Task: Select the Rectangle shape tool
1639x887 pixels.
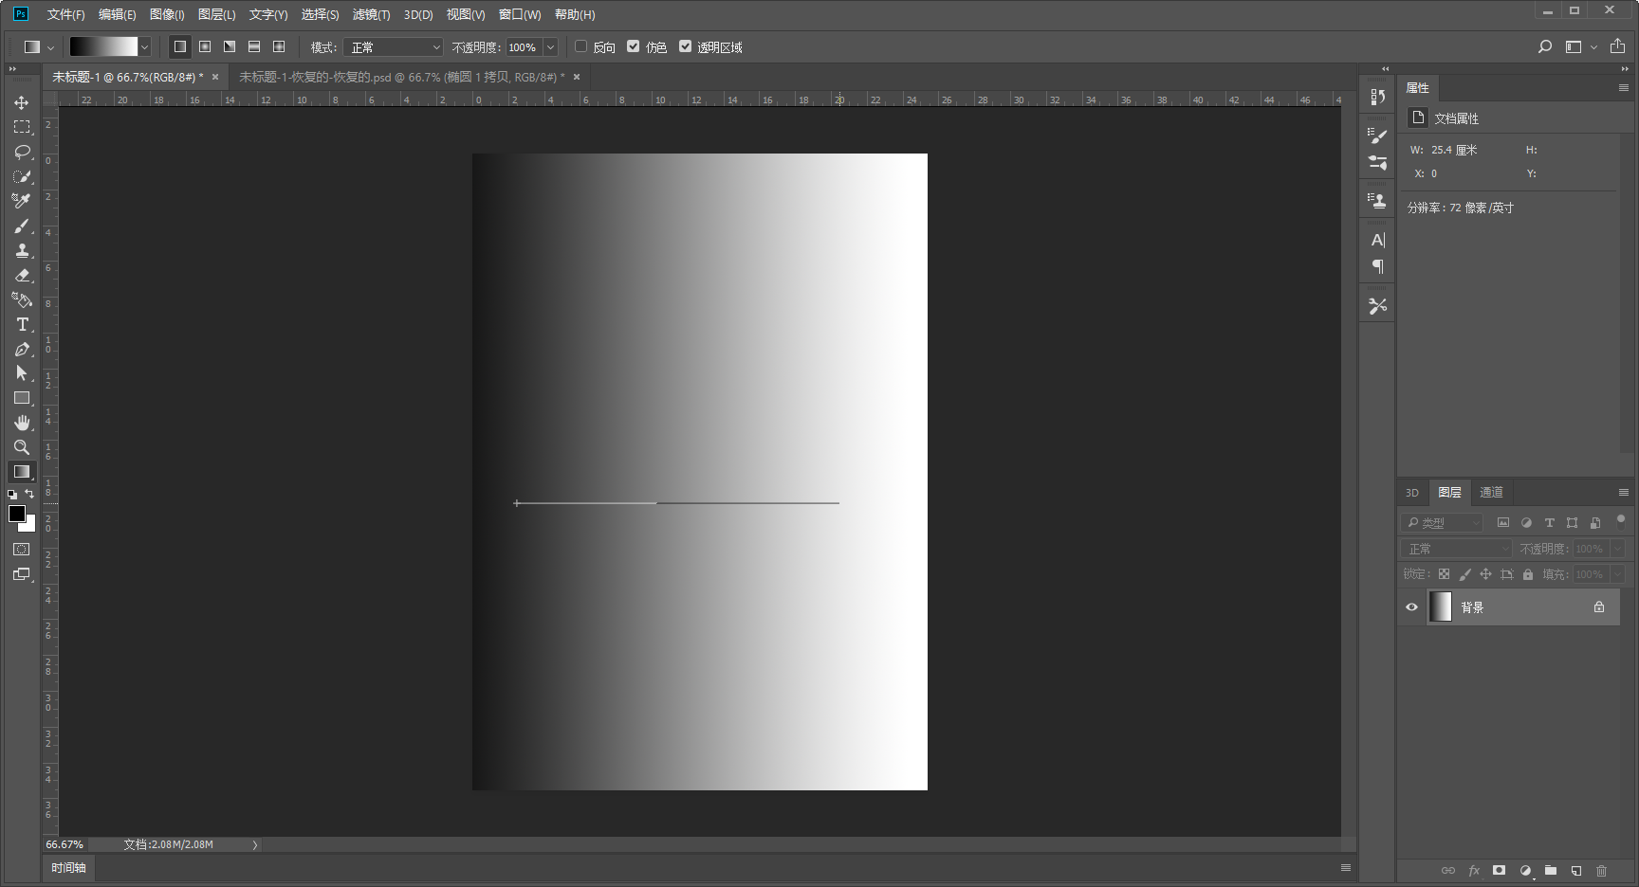Action: pos(22,398)
